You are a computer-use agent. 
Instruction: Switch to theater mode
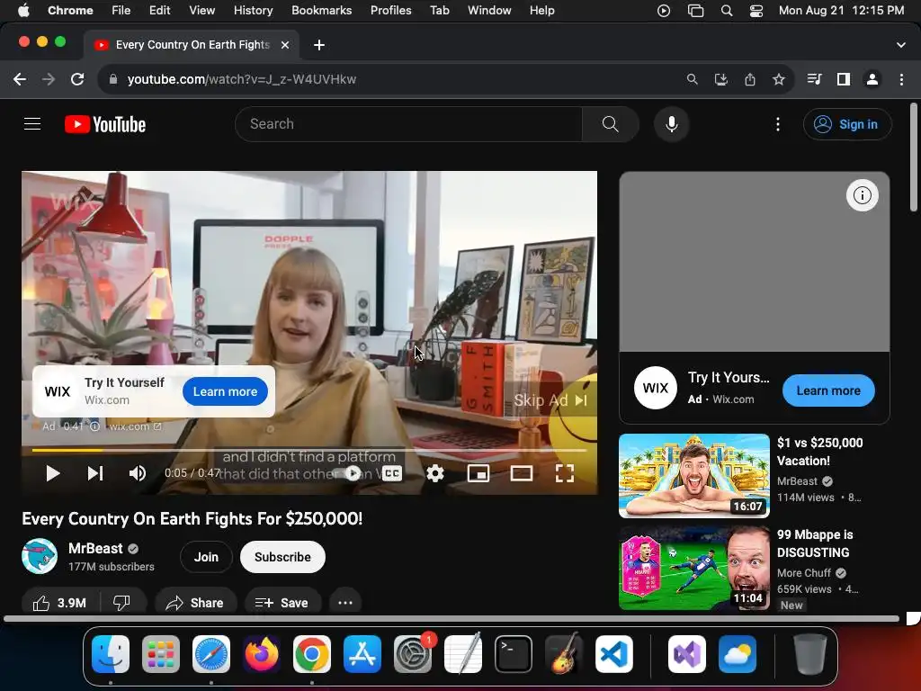[522, 473]
